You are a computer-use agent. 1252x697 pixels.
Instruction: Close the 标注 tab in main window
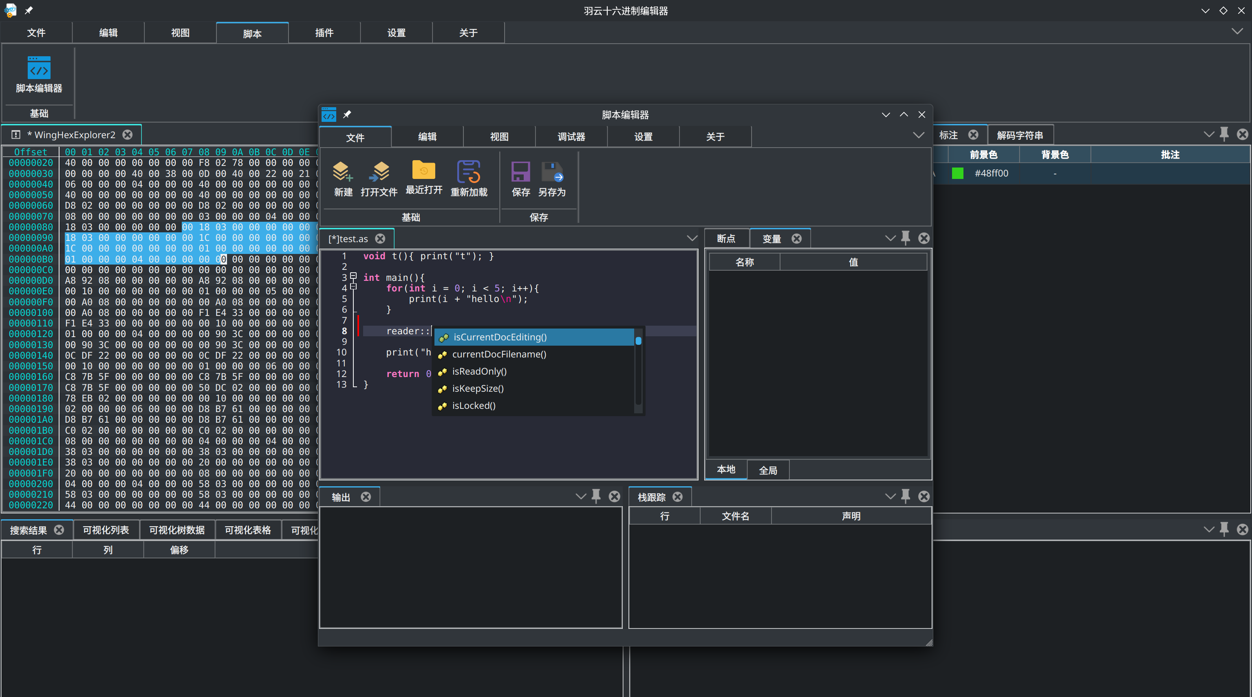[x=973, y=135]
